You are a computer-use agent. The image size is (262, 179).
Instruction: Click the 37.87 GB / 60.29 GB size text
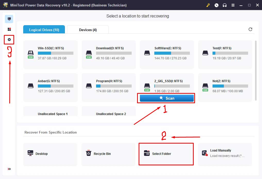click(52, 58)
